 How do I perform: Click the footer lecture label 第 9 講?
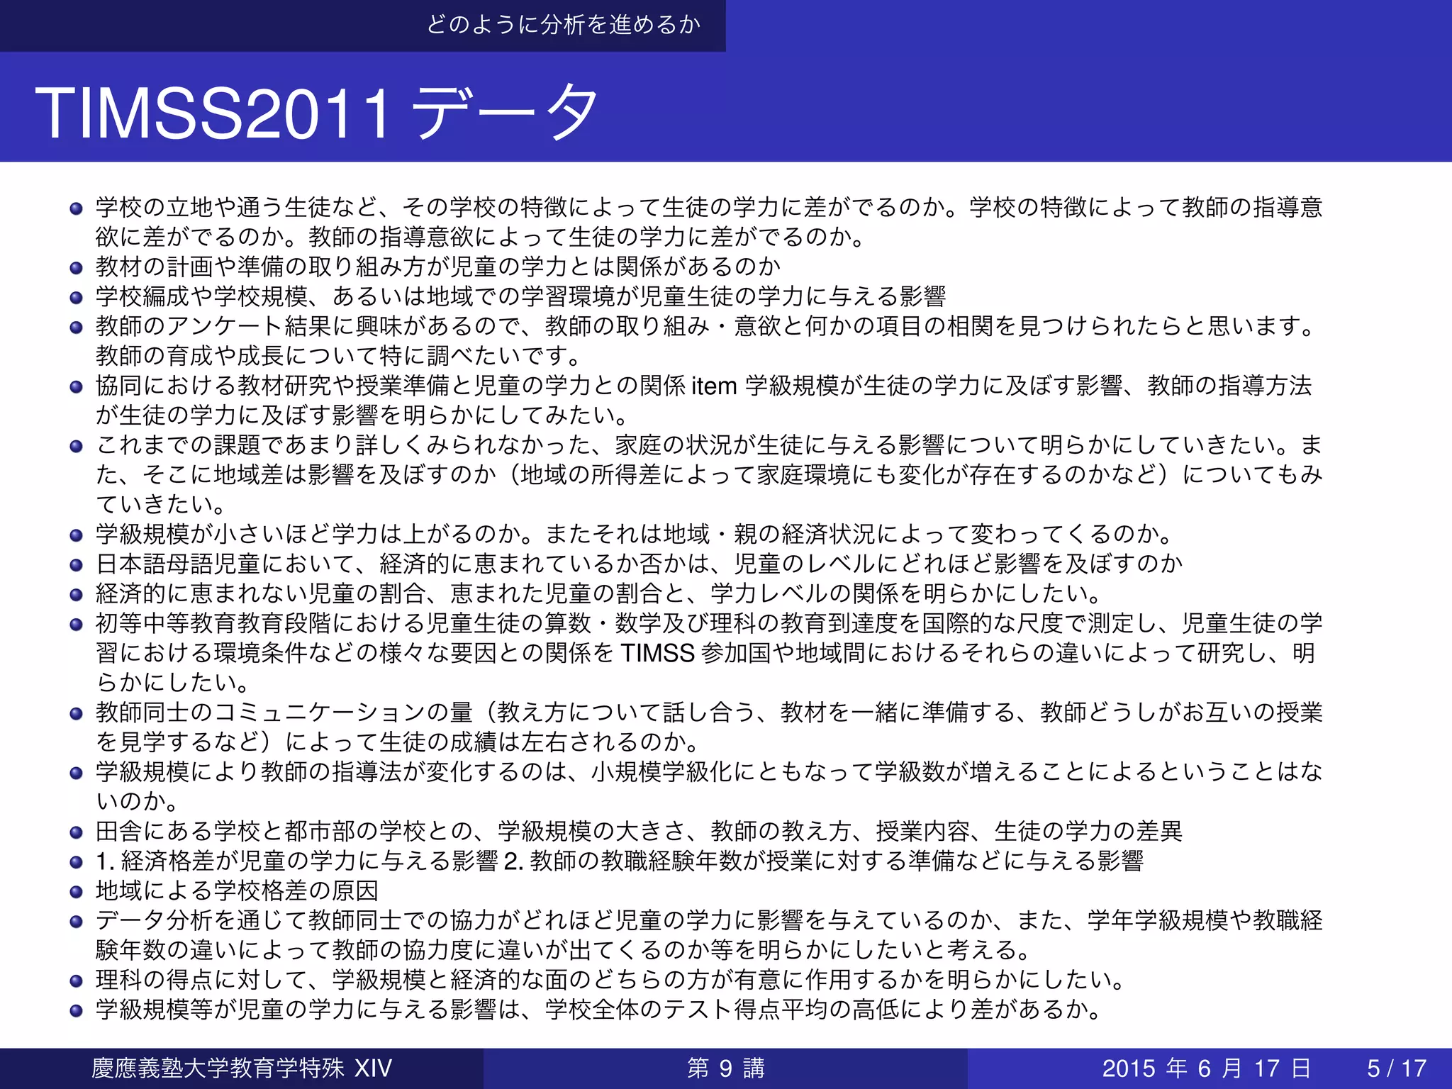pos(726,1068)
